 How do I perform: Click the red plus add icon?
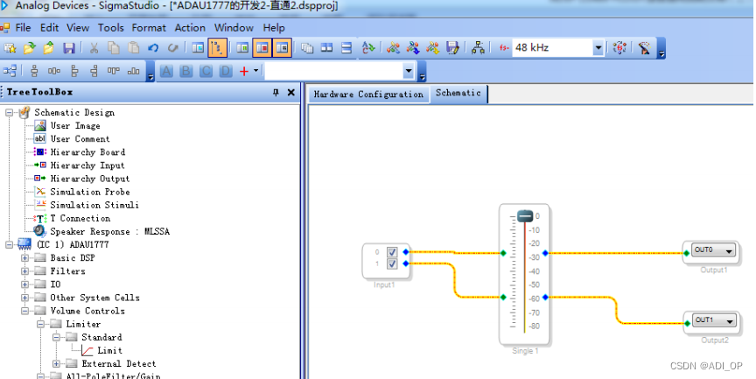(244, 72)
